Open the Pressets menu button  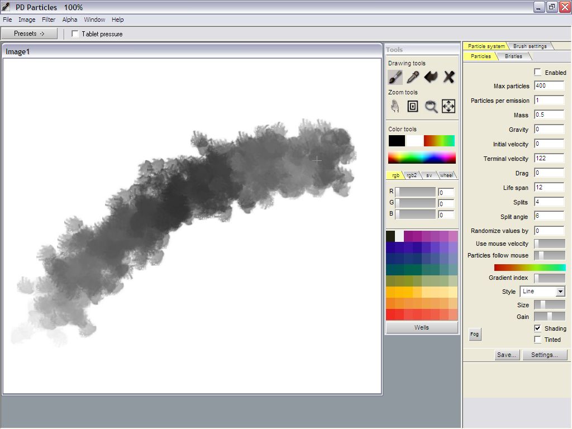pyautogui.click(x=29, y=34)
